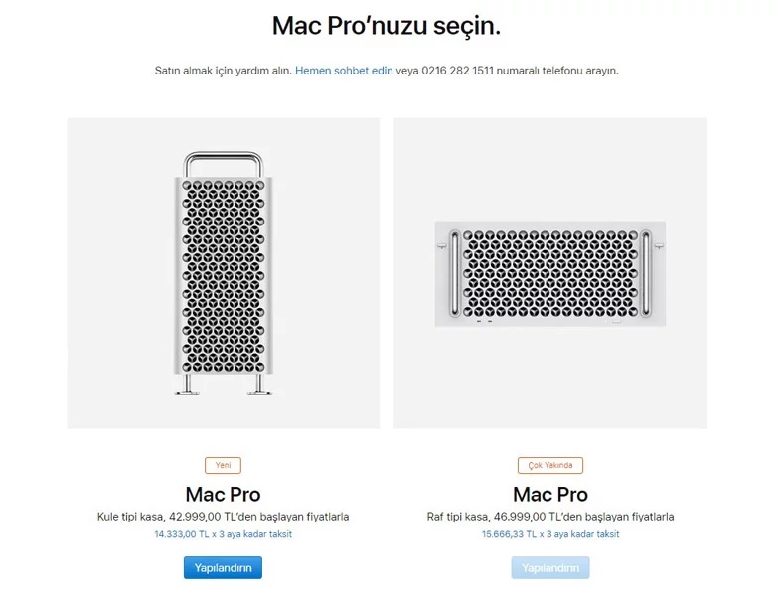The width and height of the screenshot is (783, 596).
Task: Click the "Kule tipi kasa" price description
Action: pos(223,517)
